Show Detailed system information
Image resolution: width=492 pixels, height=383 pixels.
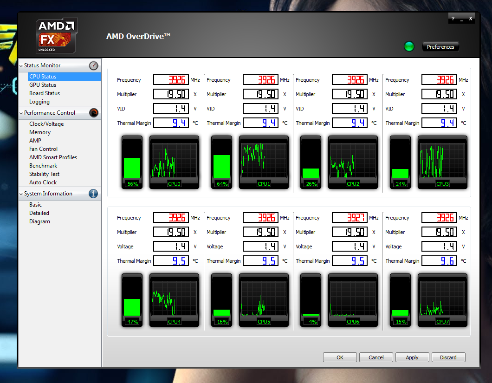(39, 213)
